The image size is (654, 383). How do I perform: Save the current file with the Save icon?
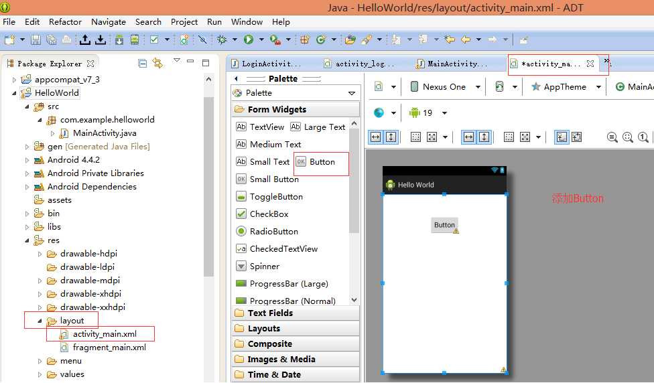[36, 40]
